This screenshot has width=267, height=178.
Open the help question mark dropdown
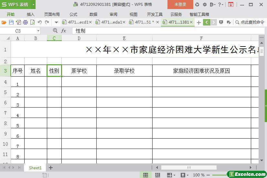(221, 5)
